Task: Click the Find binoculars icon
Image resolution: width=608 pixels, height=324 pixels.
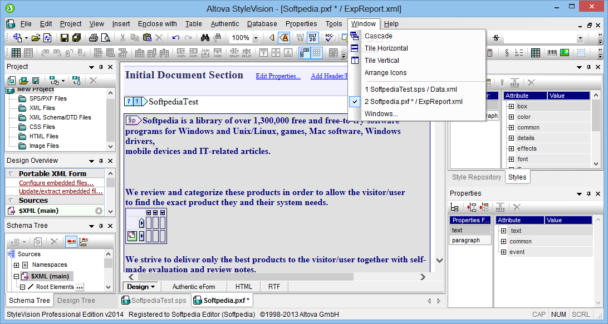Action: point(205,38)
